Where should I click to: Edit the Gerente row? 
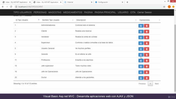[x=141, y=55]
